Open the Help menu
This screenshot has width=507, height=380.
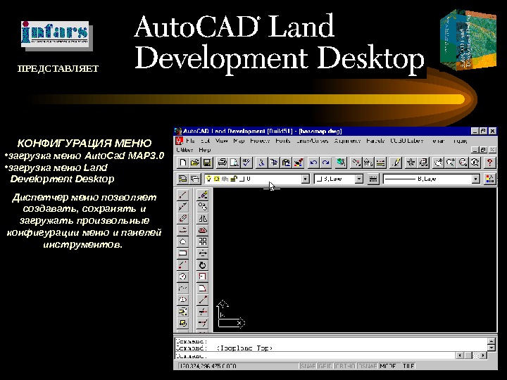coord(205,150)
